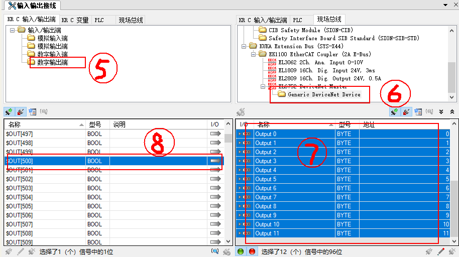Collapse the KUKA Extension Bus node

pos(244,46)
